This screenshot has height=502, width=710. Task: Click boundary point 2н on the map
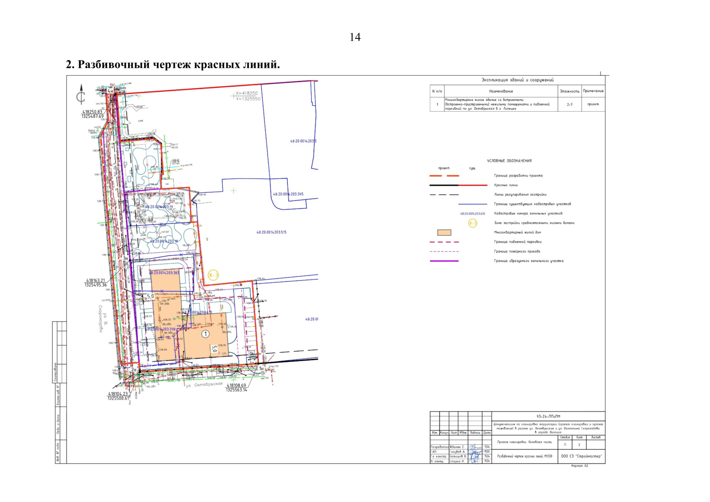133,370
